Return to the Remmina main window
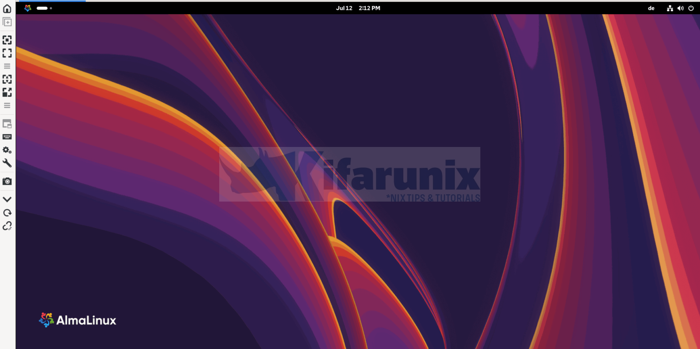This screenshot has height=349, width=700. 7,8
